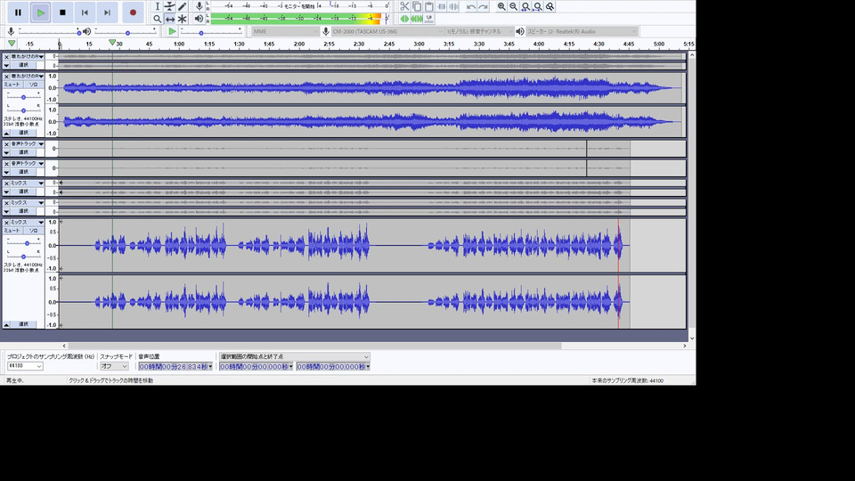Zoom out on the waveform
This screenshot has height=481, width=855.
click(x=513, y=6)
